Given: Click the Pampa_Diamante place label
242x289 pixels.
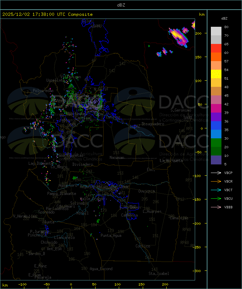Looking at the screenshot, I should click(x=62, y=194).
